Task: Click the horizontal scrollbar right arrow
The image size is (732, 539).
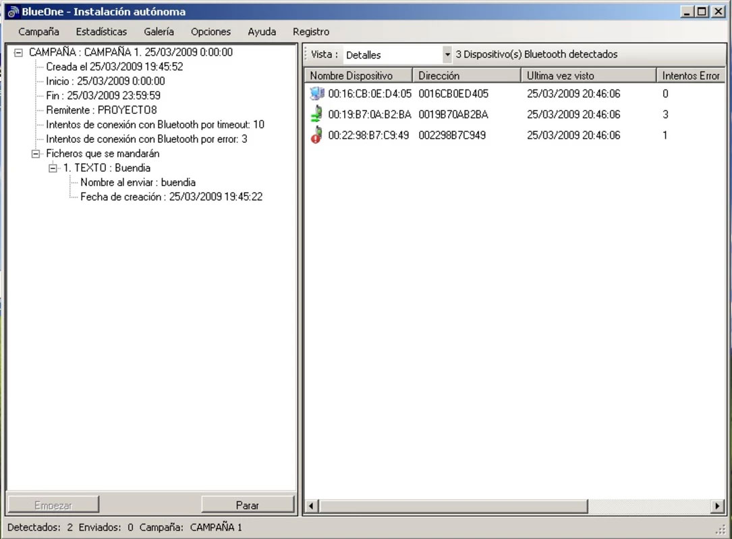Action: click(717, 505)
